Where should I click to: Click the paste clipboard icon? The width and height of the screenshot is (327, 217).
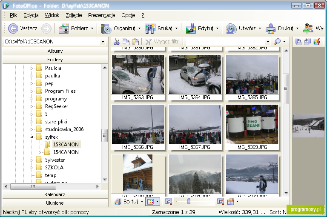(x=135, y=42)
